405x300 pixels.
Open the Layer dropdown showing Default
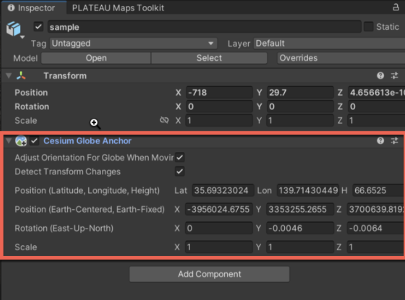tap(330, 43)
